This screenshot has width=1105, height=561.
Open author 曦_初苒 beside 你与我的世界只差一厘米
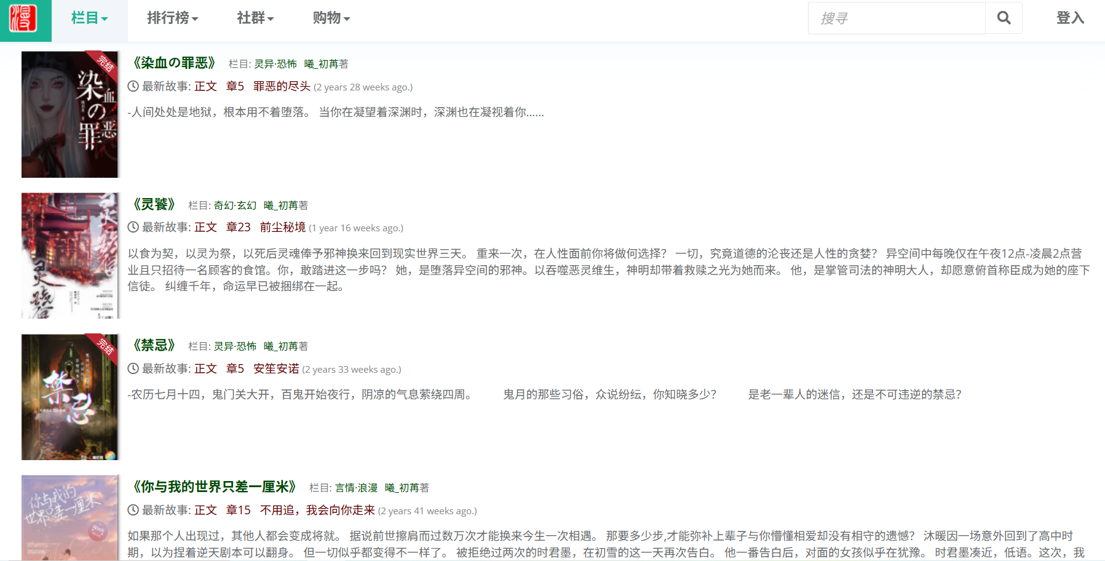tap(402, 488)
